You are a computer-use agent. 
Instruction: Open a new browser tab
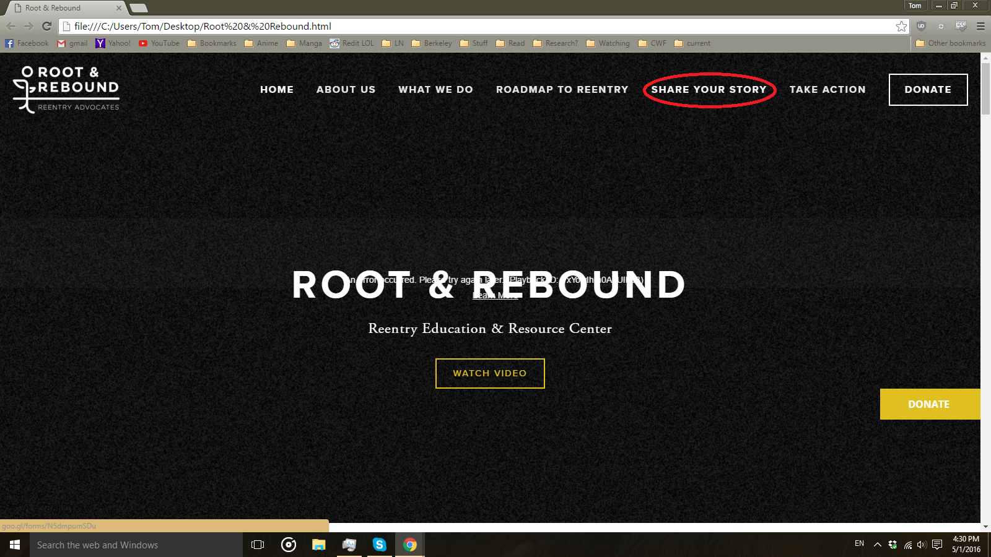pyautogui.click(x=139, y=8)
